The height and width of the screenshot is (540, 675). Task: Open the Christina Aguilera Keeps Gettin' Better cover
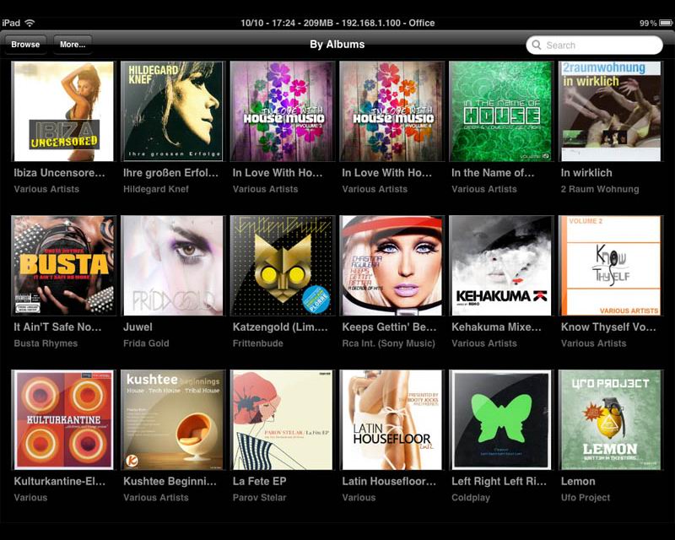pos(391,266)
